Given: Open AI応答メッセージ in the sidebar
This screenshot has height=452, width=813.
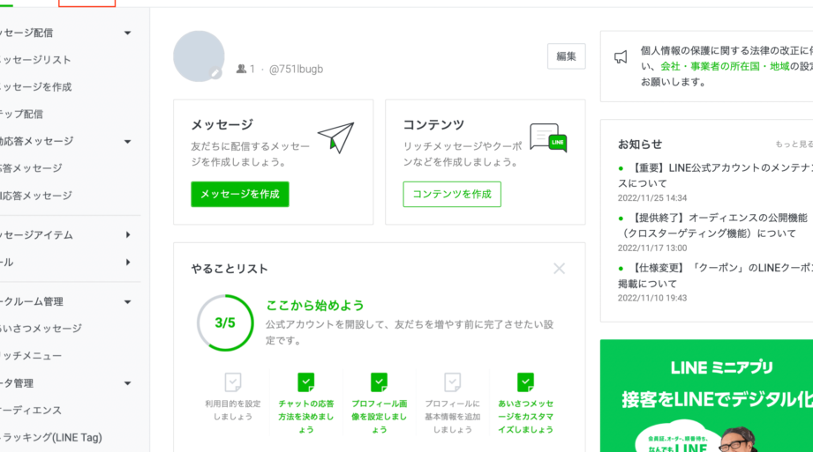Looking at the screenshot, I should (36, 196).
